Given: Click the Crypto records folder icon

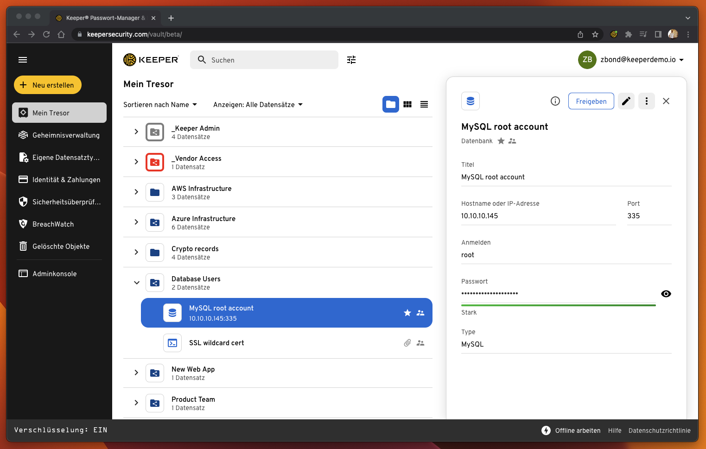Looking at the screenshot, I should coord(155,253).
